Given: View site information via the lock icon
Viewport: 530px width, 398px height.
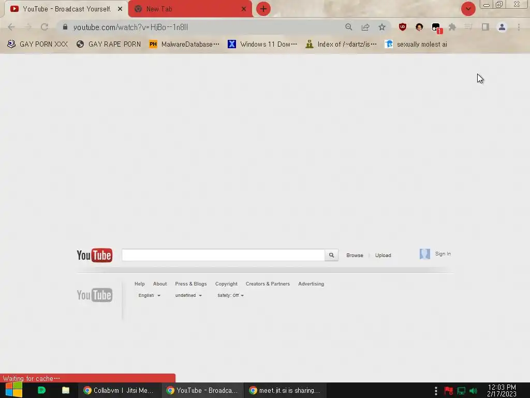Looking at the screenshot, I should (x=65, y=27).
